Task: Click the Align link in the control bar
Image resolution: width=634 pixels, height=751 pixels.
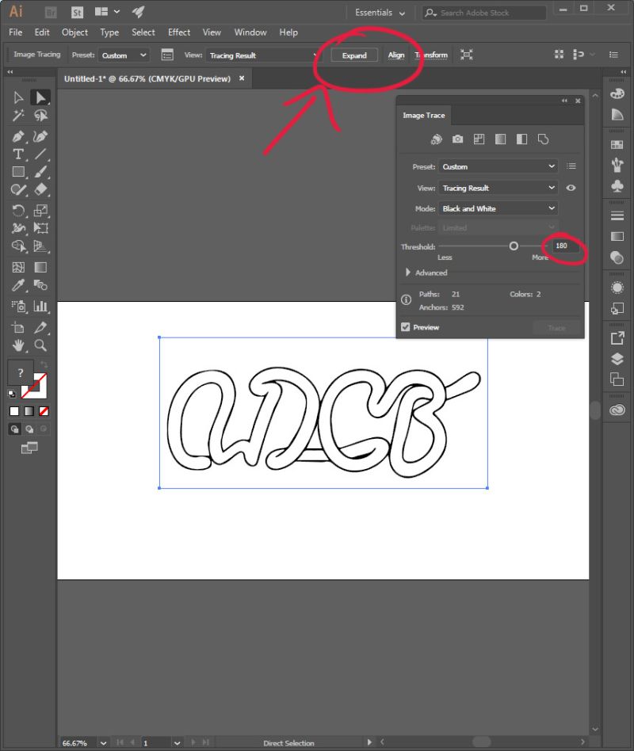Action: tap(396, 55)
